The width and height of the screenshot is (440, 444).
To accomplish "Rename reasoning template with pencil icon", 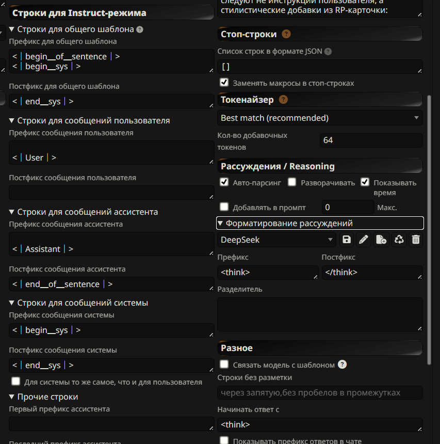I will pos(364,240).
